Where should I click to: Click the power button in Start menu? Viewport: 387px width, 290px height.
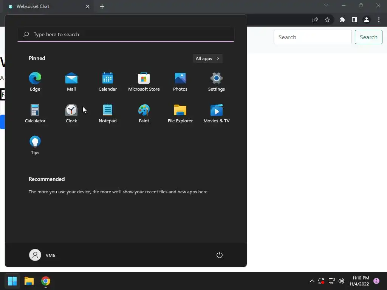point(220,255)
